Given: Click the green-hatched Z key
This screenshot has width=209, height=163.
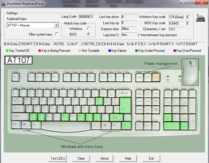Looking at the screenshot, I should click(x=33, y=117).
